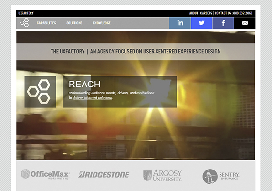The height and width of the screenshot is (191, 272).
Task: Click the agency tagline banner
Action: tap(136, 52)
